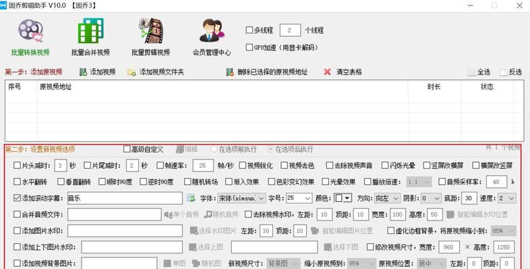
Task: Click 时长 column header
Action: coord(434,87)
